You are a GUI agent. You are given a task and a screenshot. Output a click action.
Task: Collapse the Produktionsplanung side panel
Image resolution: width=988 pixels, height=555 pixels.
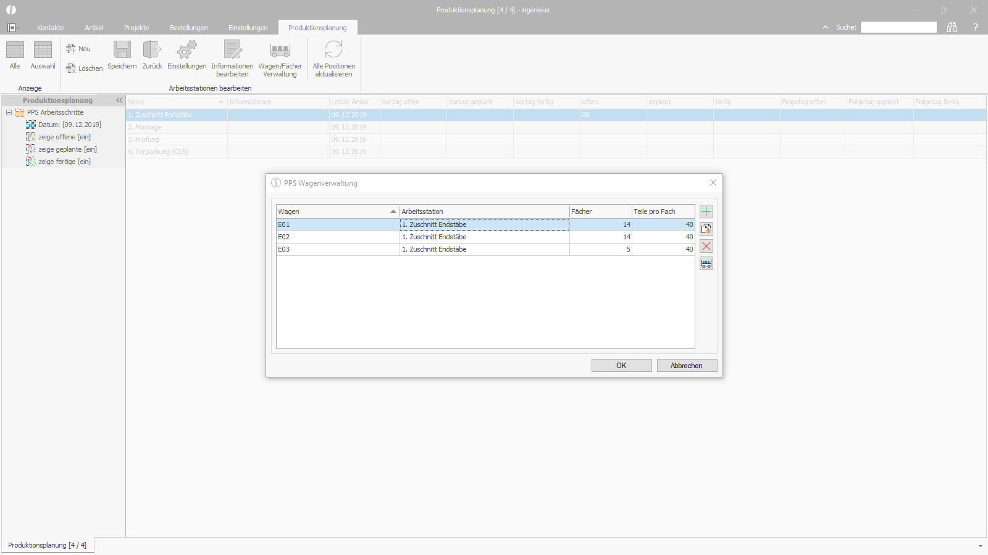pos(119,100)
